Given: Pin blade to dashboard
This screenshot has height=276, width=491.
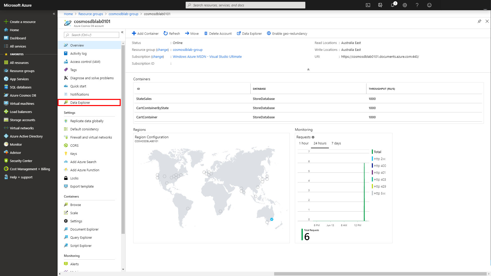Looking at the screenshot, I should pyautogui.click(x=479, y=21).
